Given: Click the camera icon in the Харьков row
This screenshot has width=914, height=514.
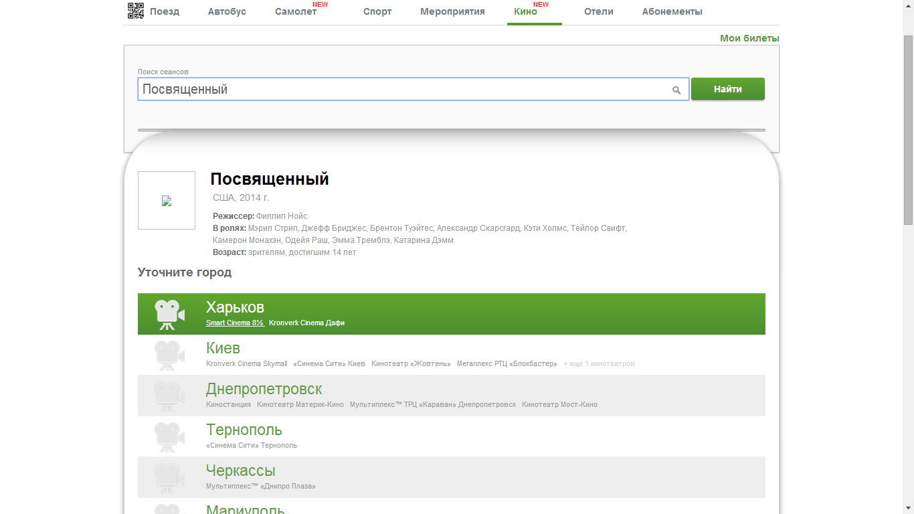Looking at the screenshot, I should tap(169, 314).
